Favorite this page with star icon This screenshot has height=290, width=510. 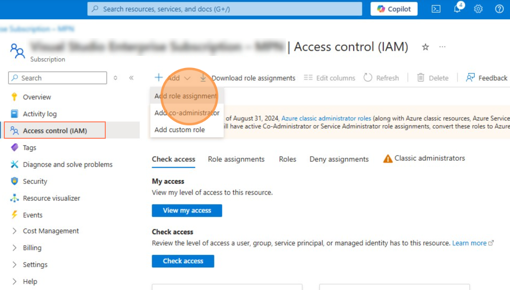[x=425, y=47]
